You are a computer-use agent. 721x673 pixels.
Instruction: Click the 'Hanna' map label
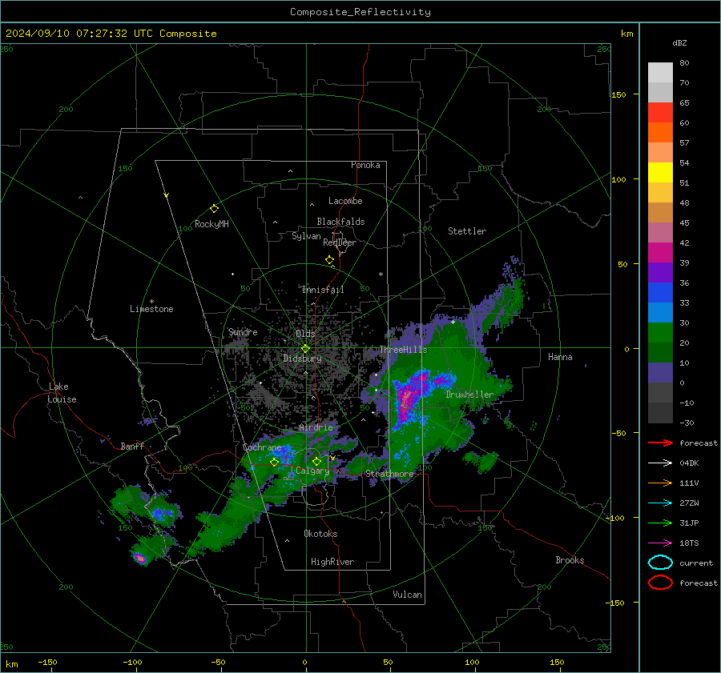click(560, 357)
